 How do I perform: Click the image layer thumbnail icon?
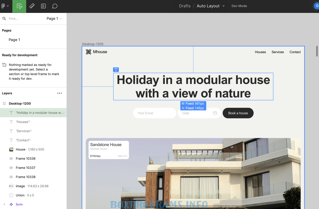point(11,186)
